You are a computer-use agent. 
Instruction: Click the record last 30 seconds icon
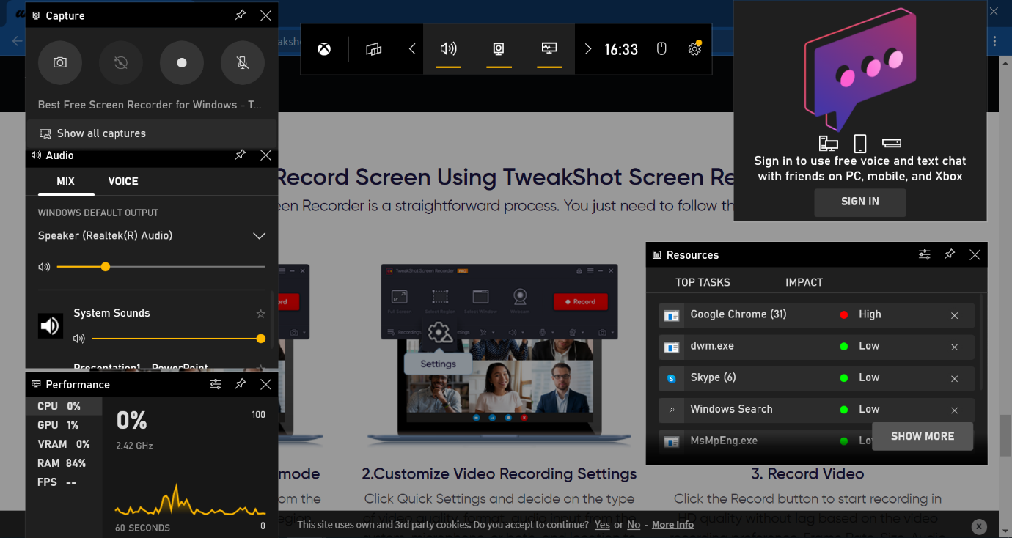tap(121, 63)
